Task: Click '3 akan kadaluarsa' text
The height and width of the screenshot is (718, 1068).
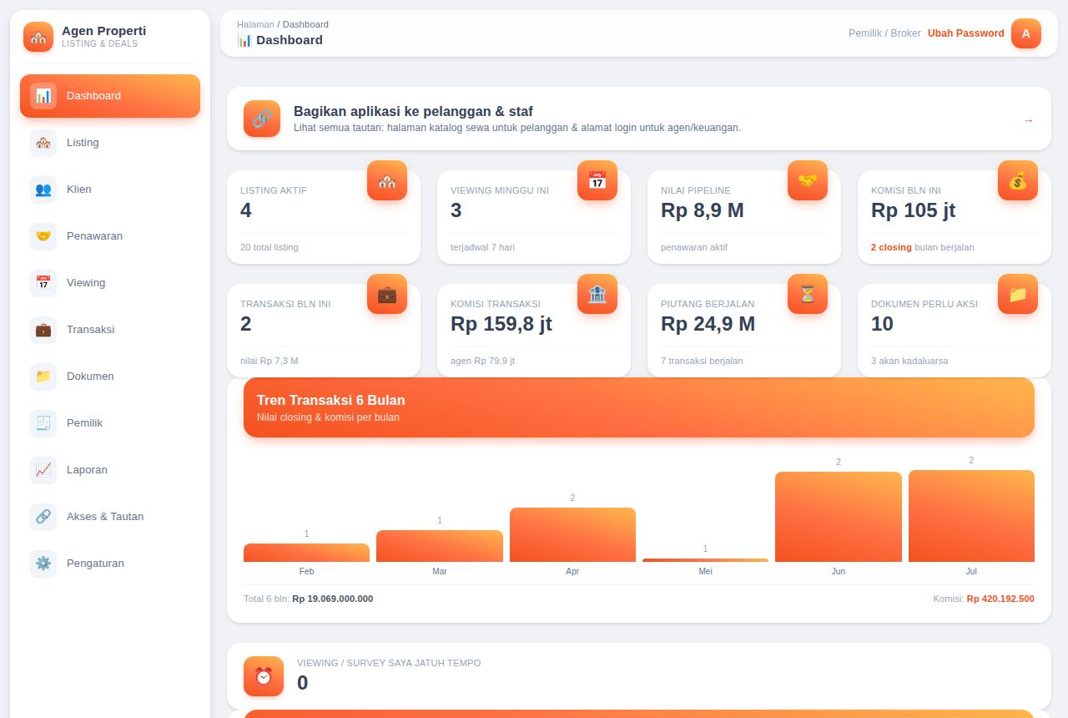Action: coord(909,361)
